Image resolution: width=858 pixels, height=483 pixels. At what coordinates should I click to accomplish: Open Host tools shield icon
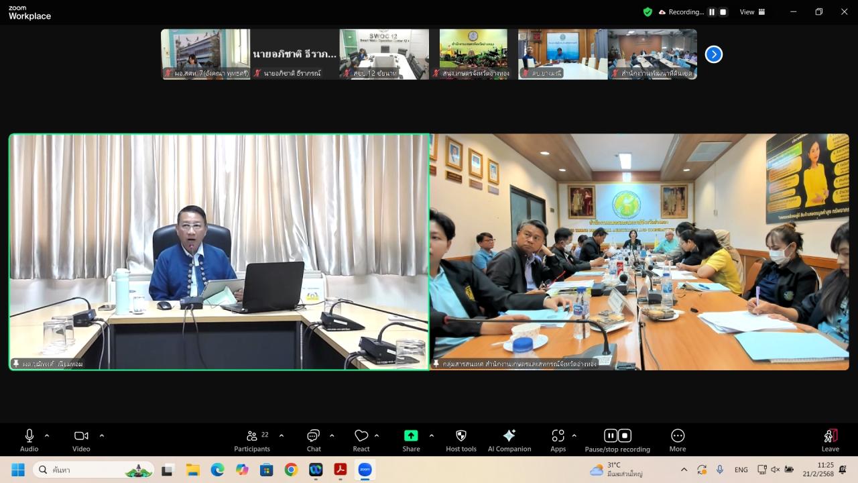point(461,440)
